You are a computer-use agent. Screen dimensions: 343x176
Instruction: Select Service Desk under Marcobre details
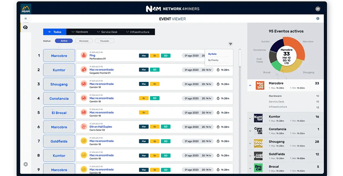coord(277,101)
